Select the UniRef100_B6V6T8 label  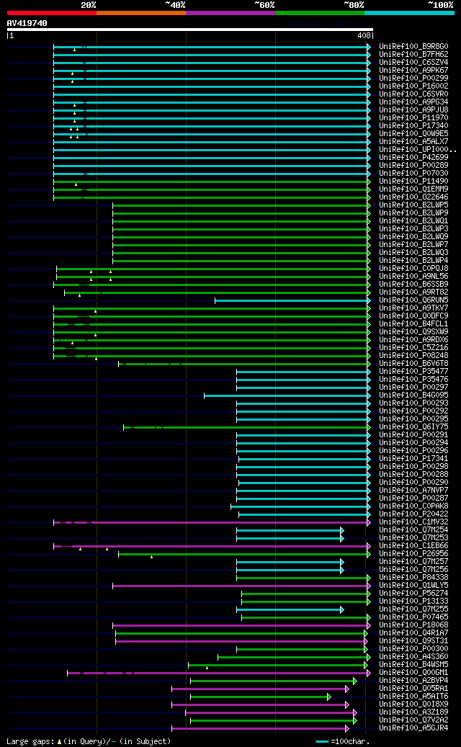tap(413, 364)
